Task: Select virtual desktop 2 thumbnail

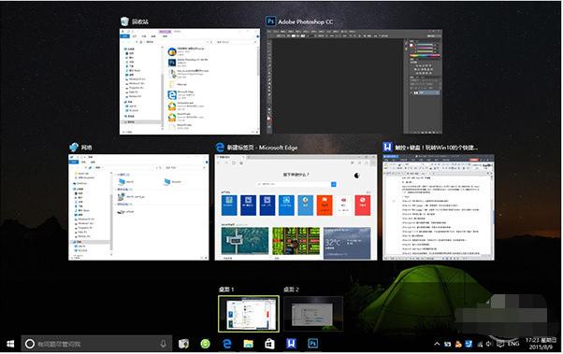Action: click(313, 314)
